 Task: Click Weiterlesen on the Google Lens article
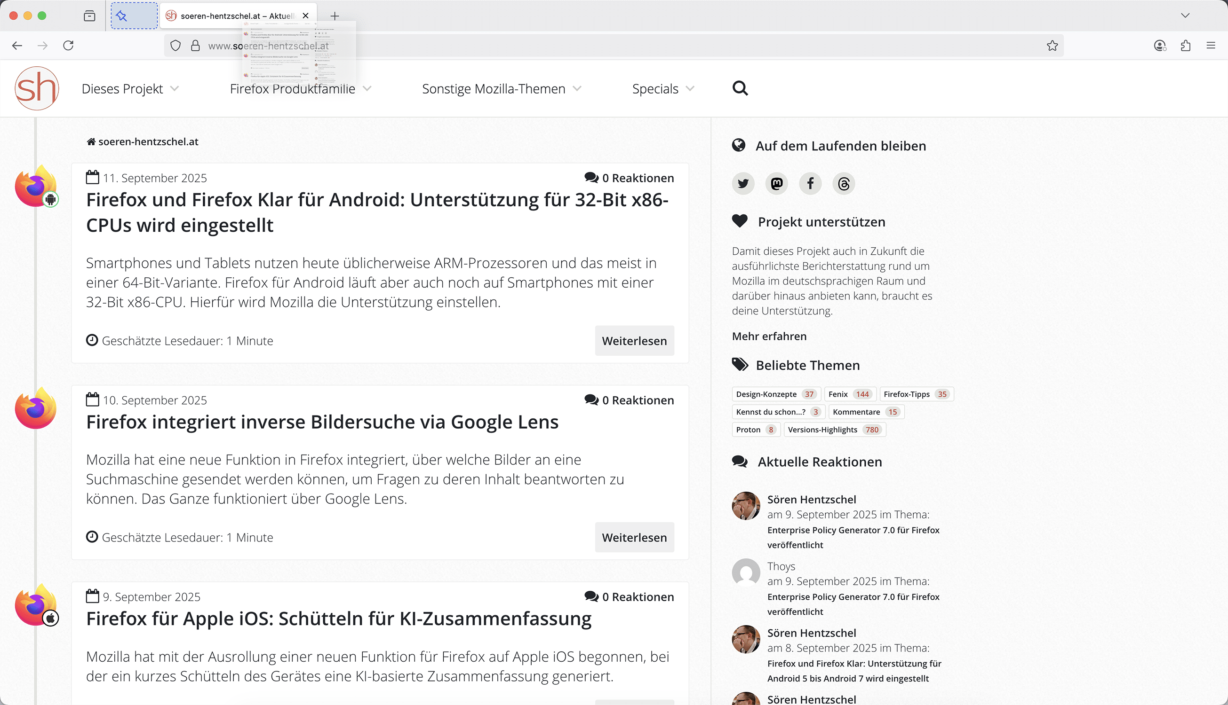634,538
